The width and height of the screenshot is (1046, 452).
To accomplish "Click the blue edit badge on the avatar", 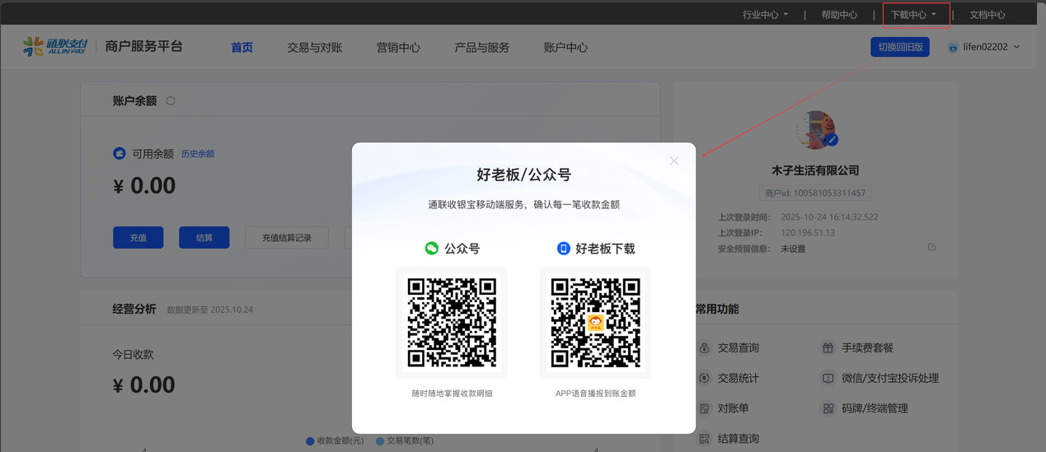I will point(831,140).
